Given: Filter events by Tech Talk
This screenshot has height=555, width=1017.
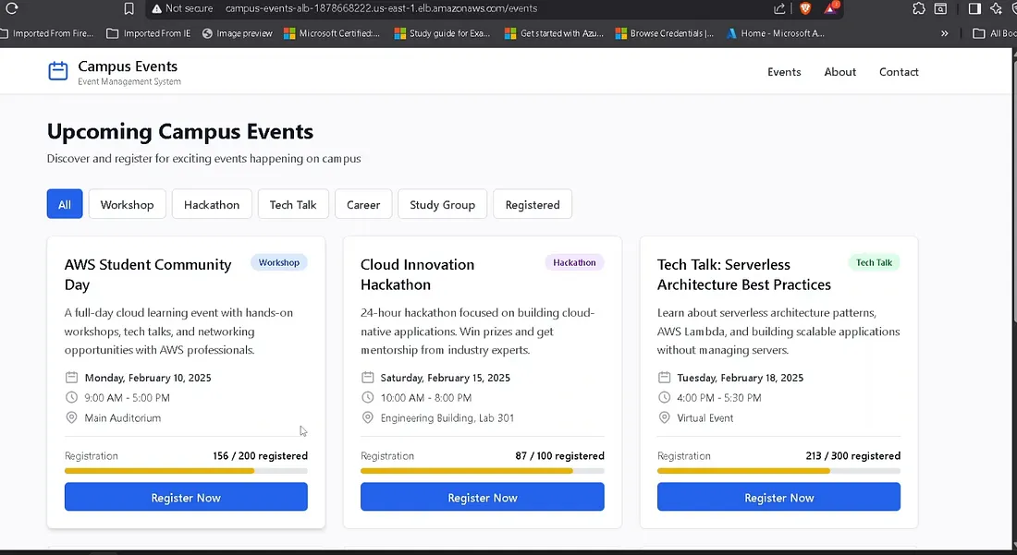Looking at the screenshot, I should coord(293,204).
